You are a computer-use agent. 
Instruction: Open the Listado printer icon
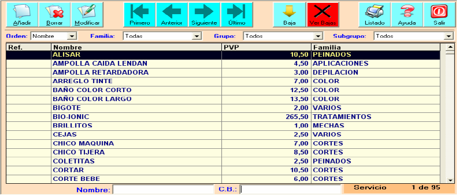tap(374, 15)
